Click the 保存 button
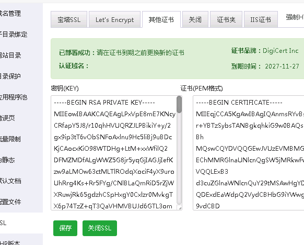 tap(65, 228)
